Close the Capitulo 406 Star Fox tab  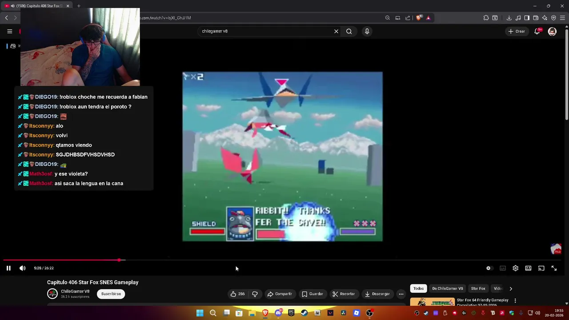(x=68, y=6)
